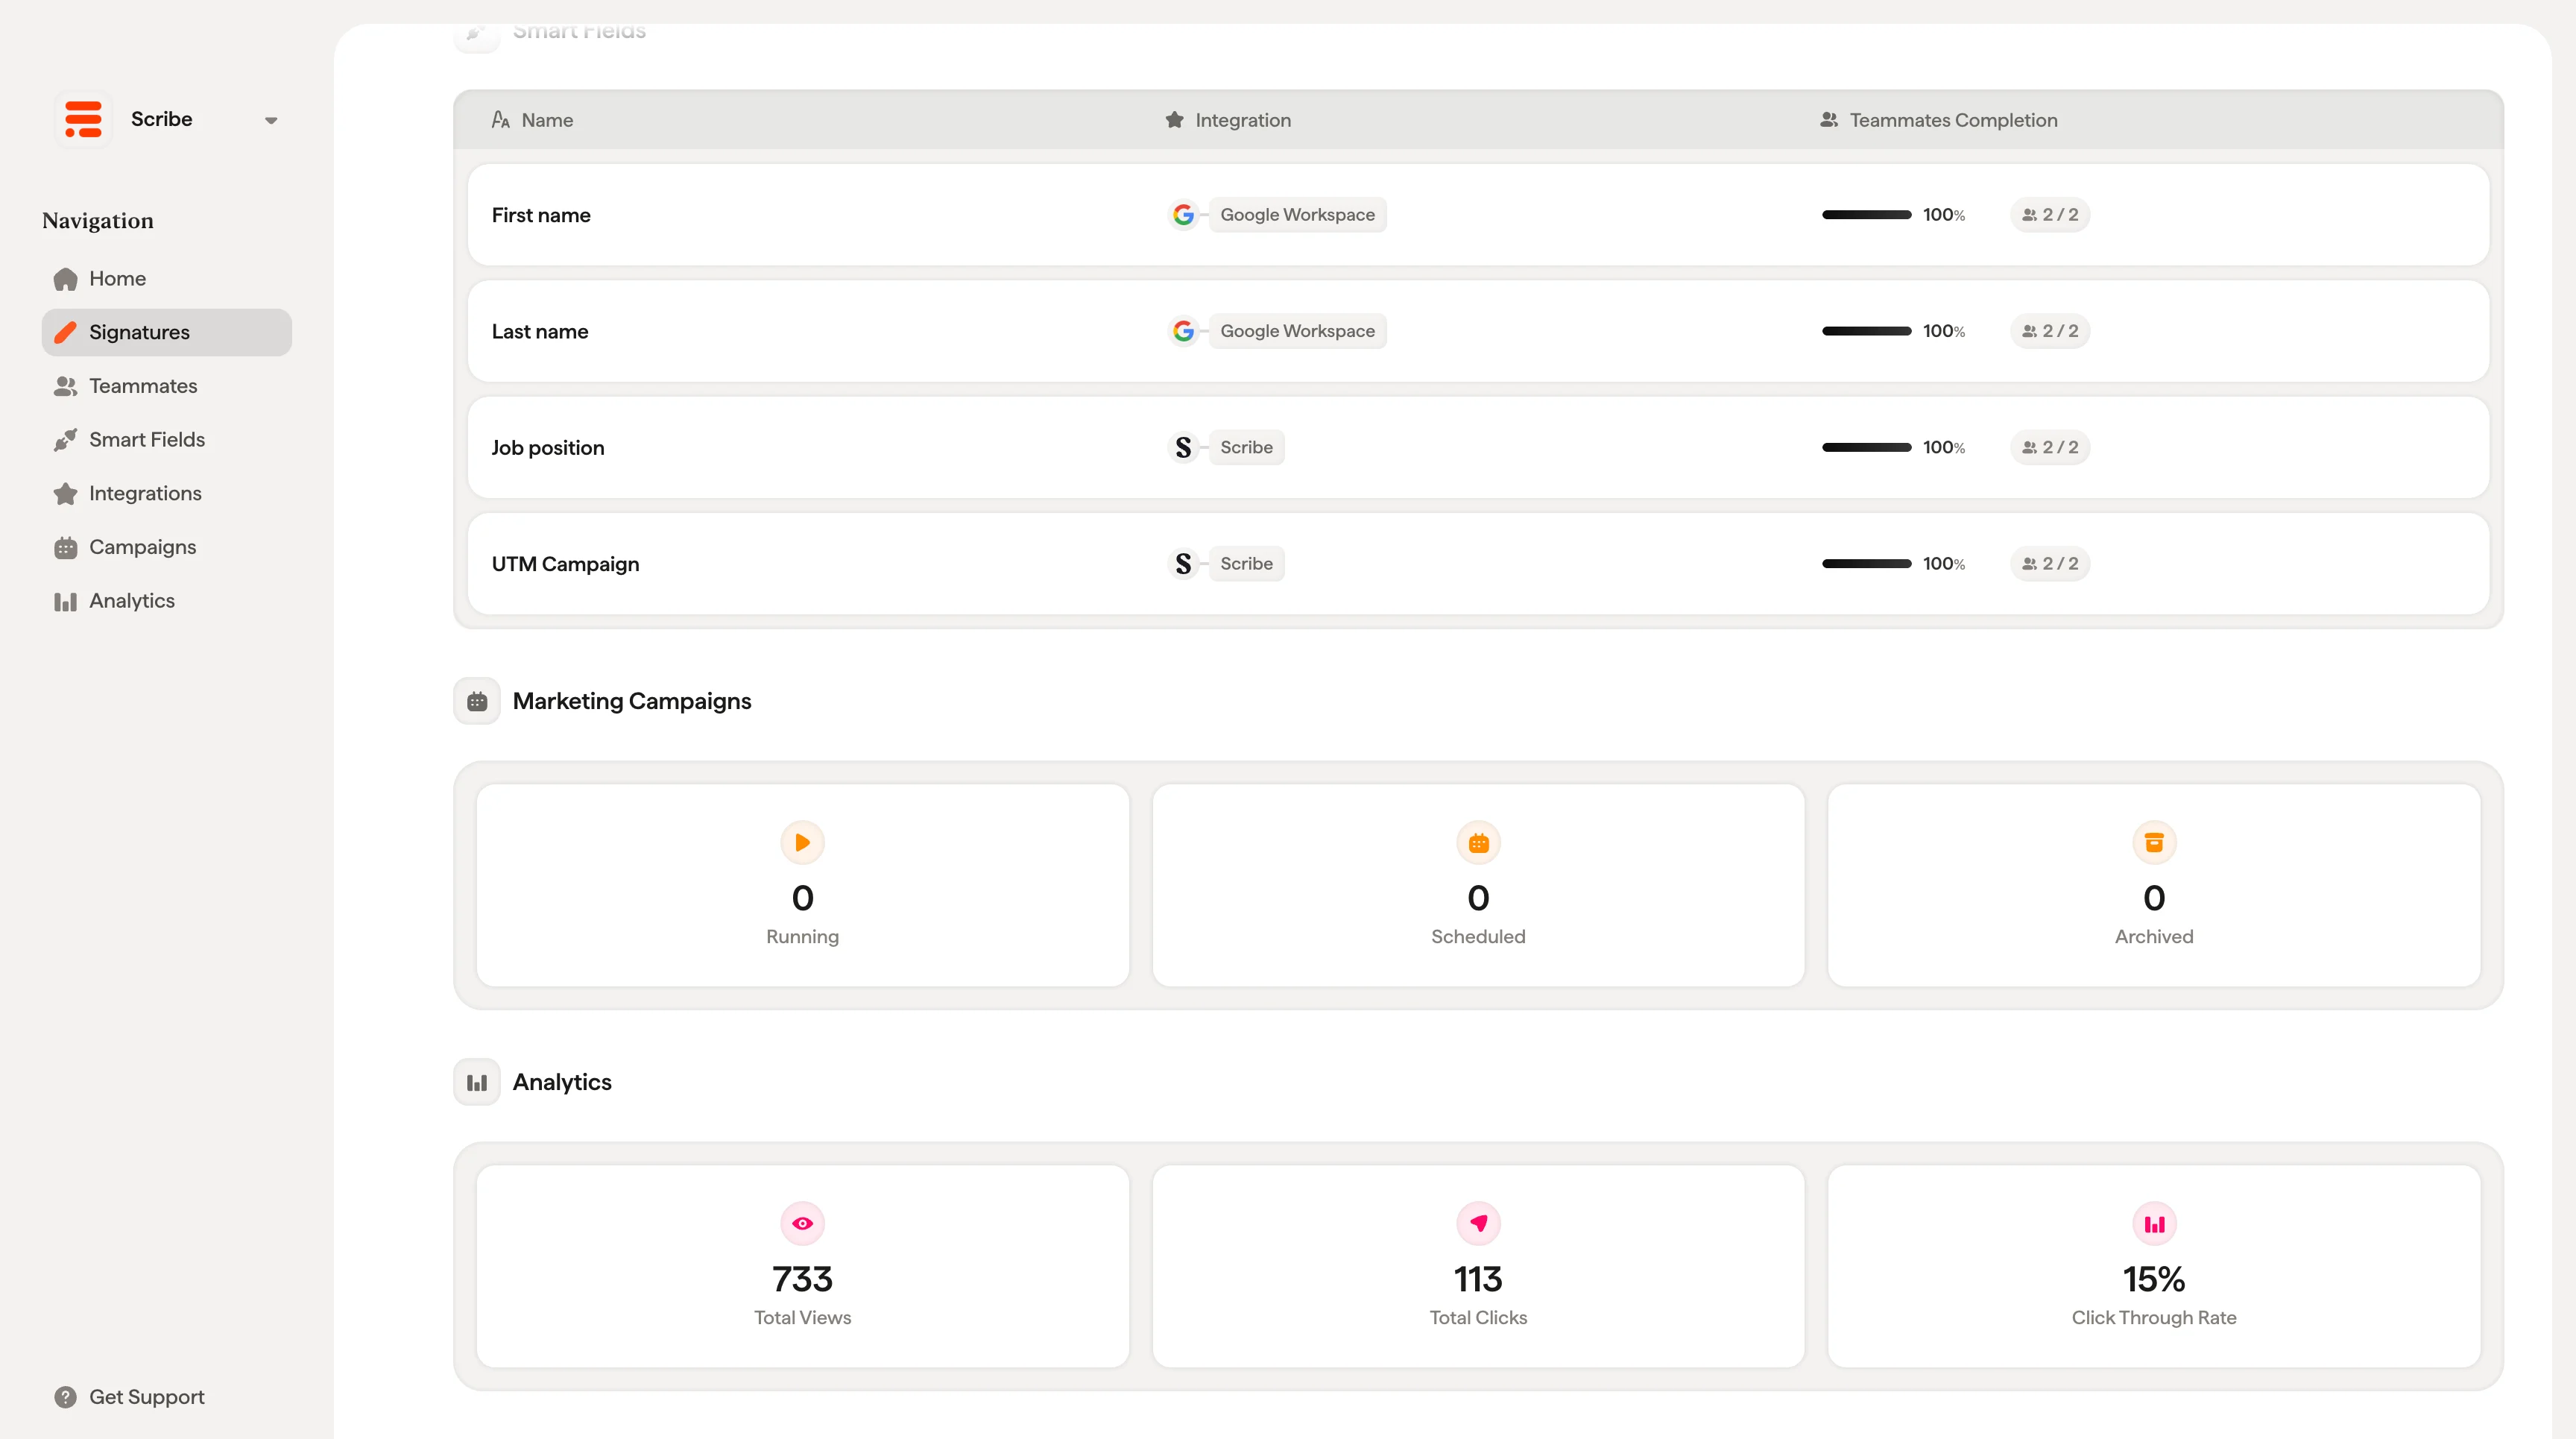
Task: Click the Scribe S icon in Job position row
Action: pyautogui.click(x=1183, y=447)
